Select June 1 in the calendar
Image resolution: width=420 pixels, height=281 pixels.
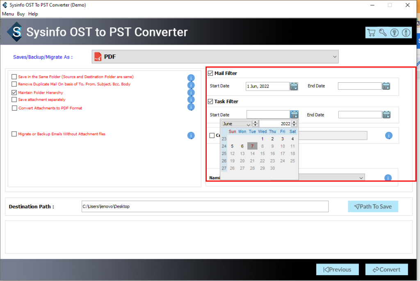[x=262, y=139]
